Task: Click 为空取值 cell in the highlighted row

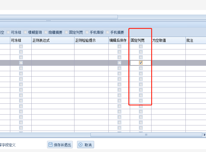Action: [x=168, y=63]
